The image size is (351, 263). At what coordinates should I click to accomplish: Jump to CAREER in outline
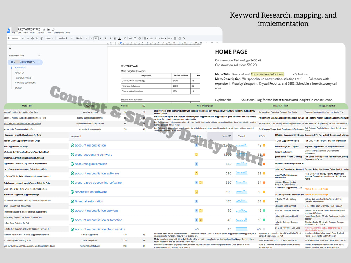[x=19, y=88]
